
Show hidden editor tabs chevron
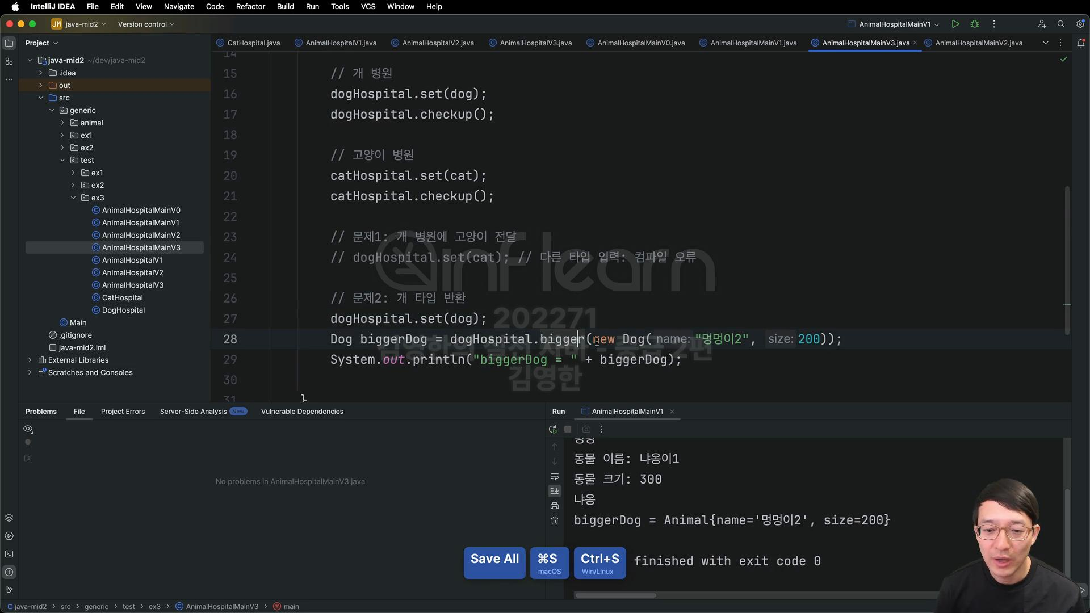(x=1045, y=43)
